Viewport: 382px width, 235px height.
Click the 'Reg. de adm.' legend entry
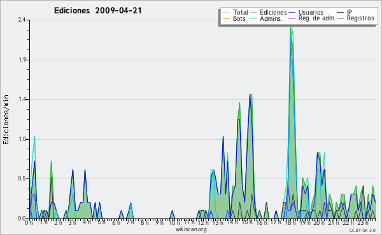coord(317,18)
